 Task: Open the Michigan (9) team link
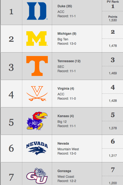[x=67, y=34]
